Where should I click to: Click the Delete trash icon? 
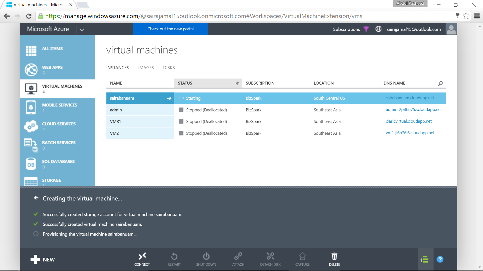tap(334, 256)
